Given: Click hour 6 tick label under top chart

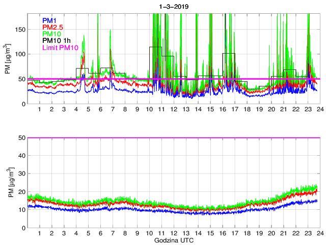Looking at the screenshot, I should (100, 110).
